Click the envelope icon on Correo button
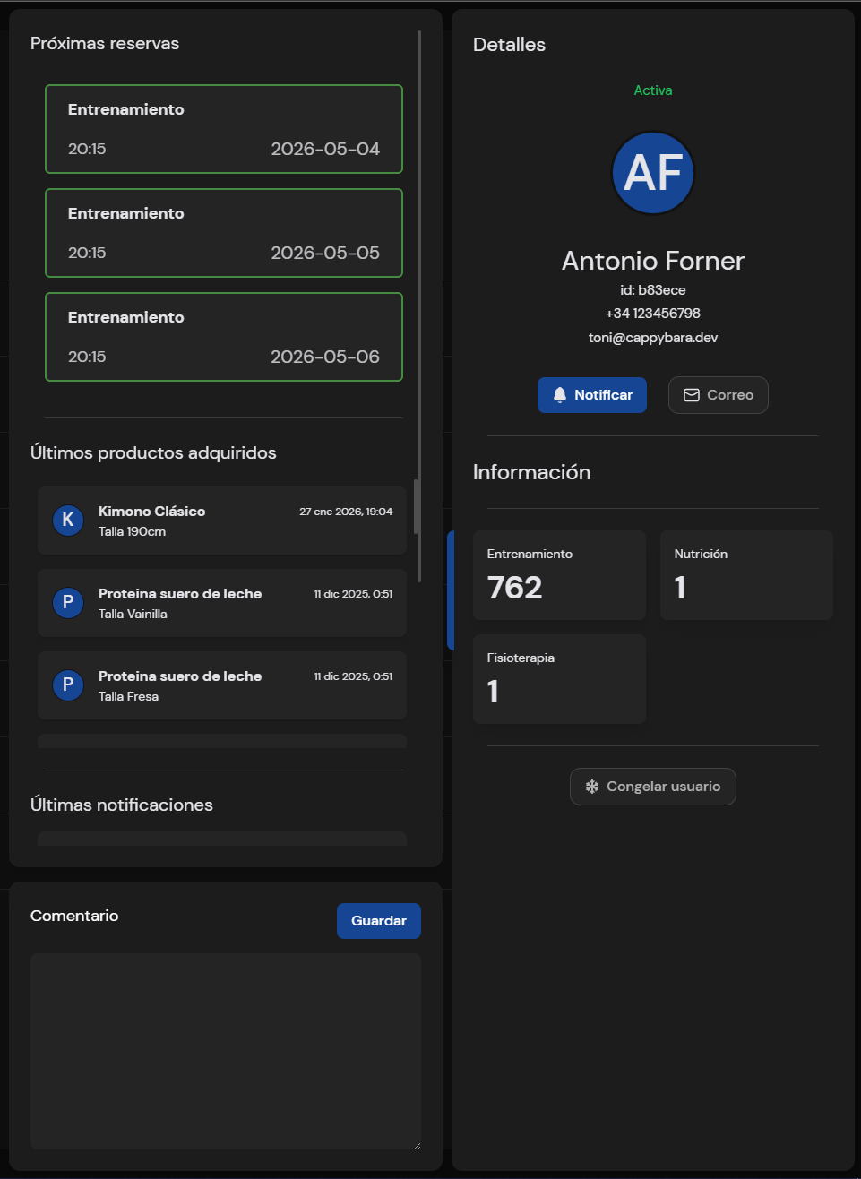This screenshot has height=1179, width=861. (692, 395)
